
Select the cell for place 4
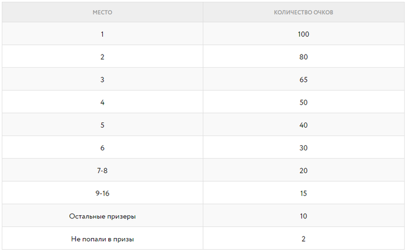click(102, 102)
